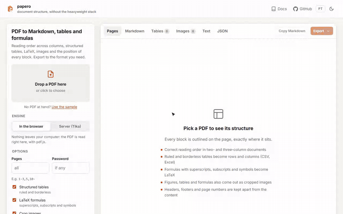Focus the Pages range input field
Screen dimensions: 343x214
(x=30, y=168)
